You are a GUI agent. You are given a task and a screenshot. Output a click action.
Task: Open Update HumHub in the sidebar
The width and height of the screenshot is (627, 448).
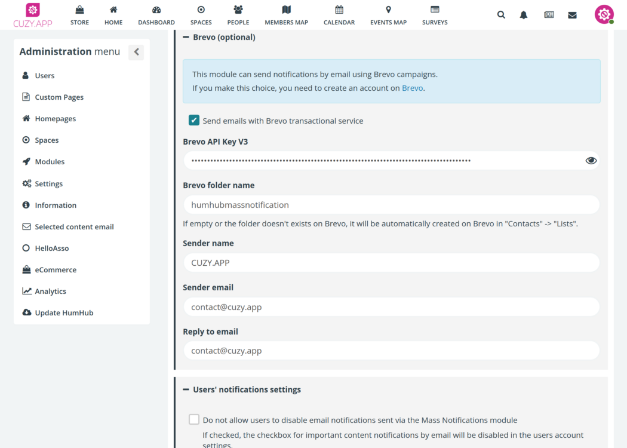tap(64, 313)
